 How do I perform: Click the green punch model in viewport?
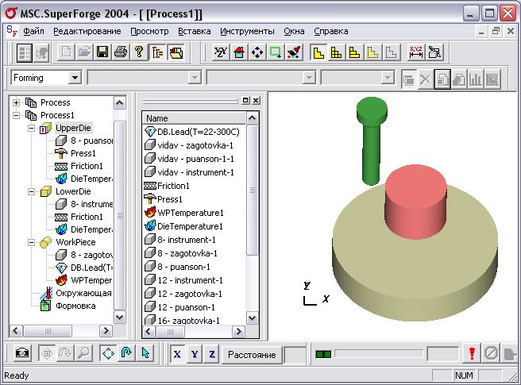(x=371, y=143)
